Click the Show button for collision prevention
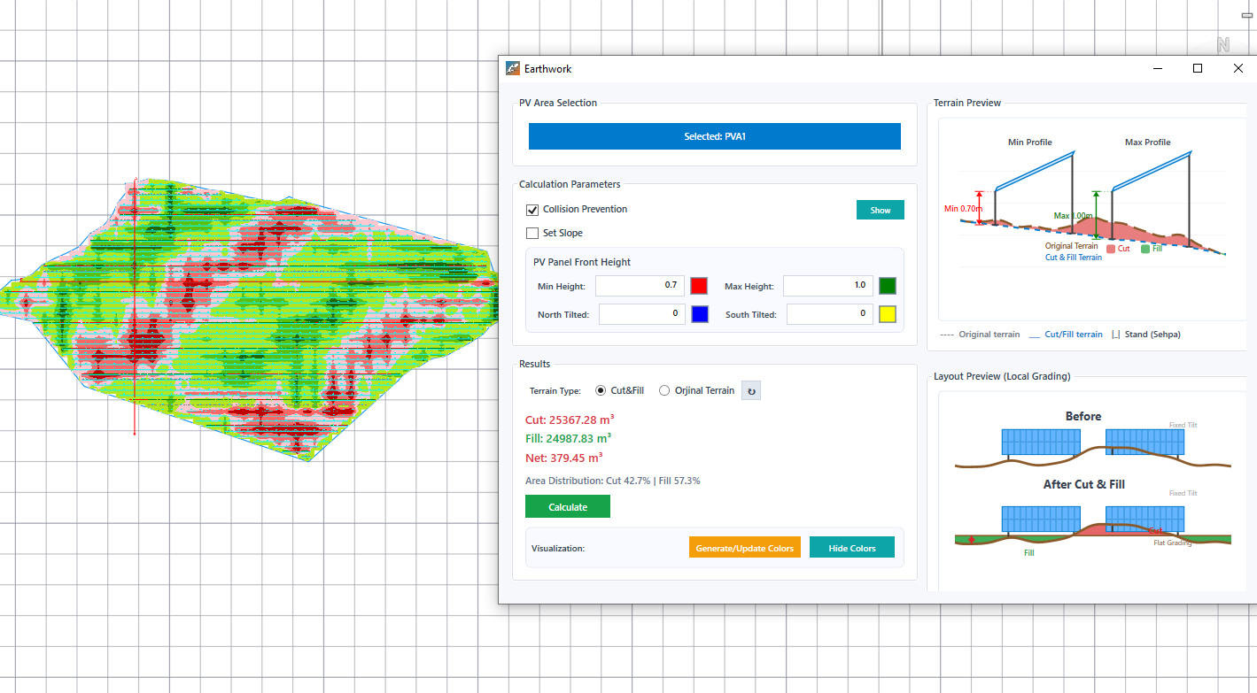1257x693 pixels. (x=881, y=210)
